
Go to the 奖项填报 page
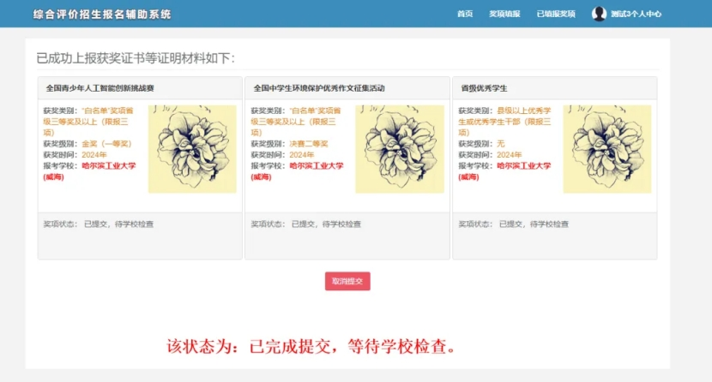pyautogui.click(x=504, y=15)
